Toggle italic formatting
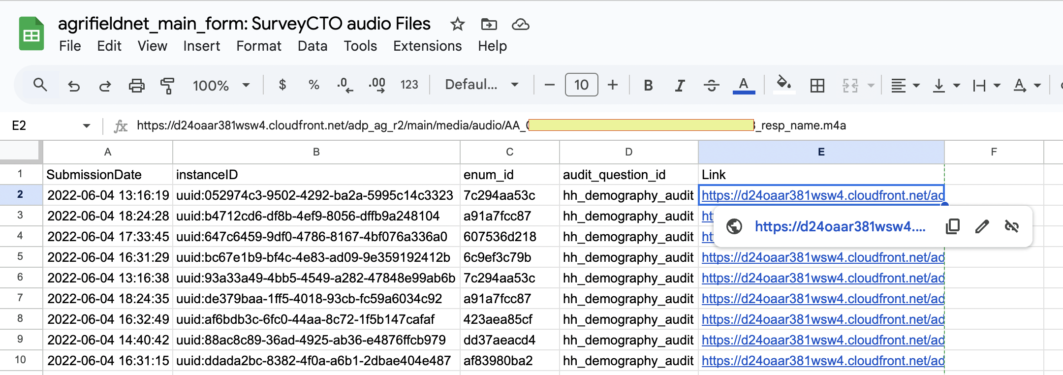The width and height of the screenshot is (1063, 375). pos(680,86)
